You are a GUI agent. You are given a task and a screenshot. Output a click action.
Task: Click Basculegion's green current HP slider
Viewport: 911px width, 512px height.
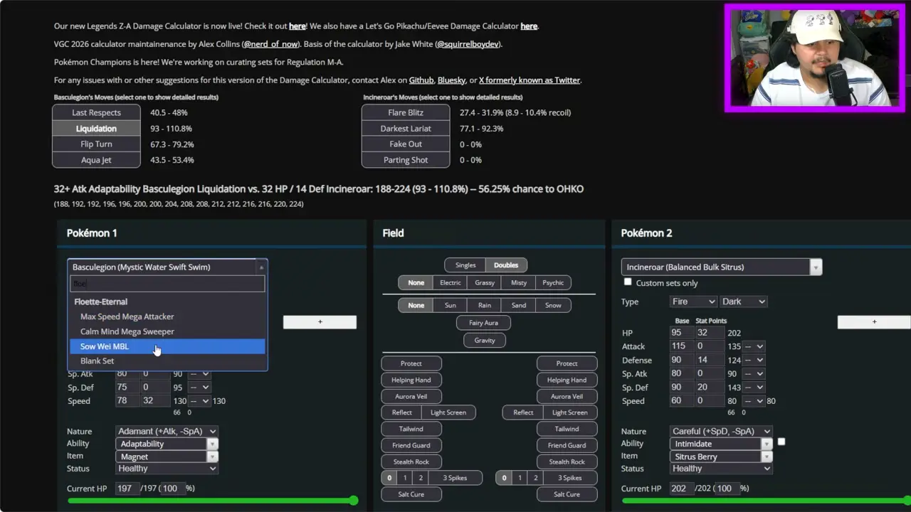click(212, 501)
